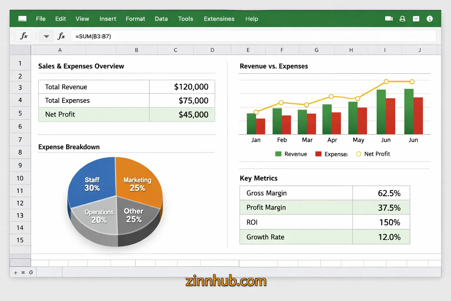The image size is (451, 301).
Task: Open the user account profile icon
Action: pyautogui.click(x=402, y=19)
